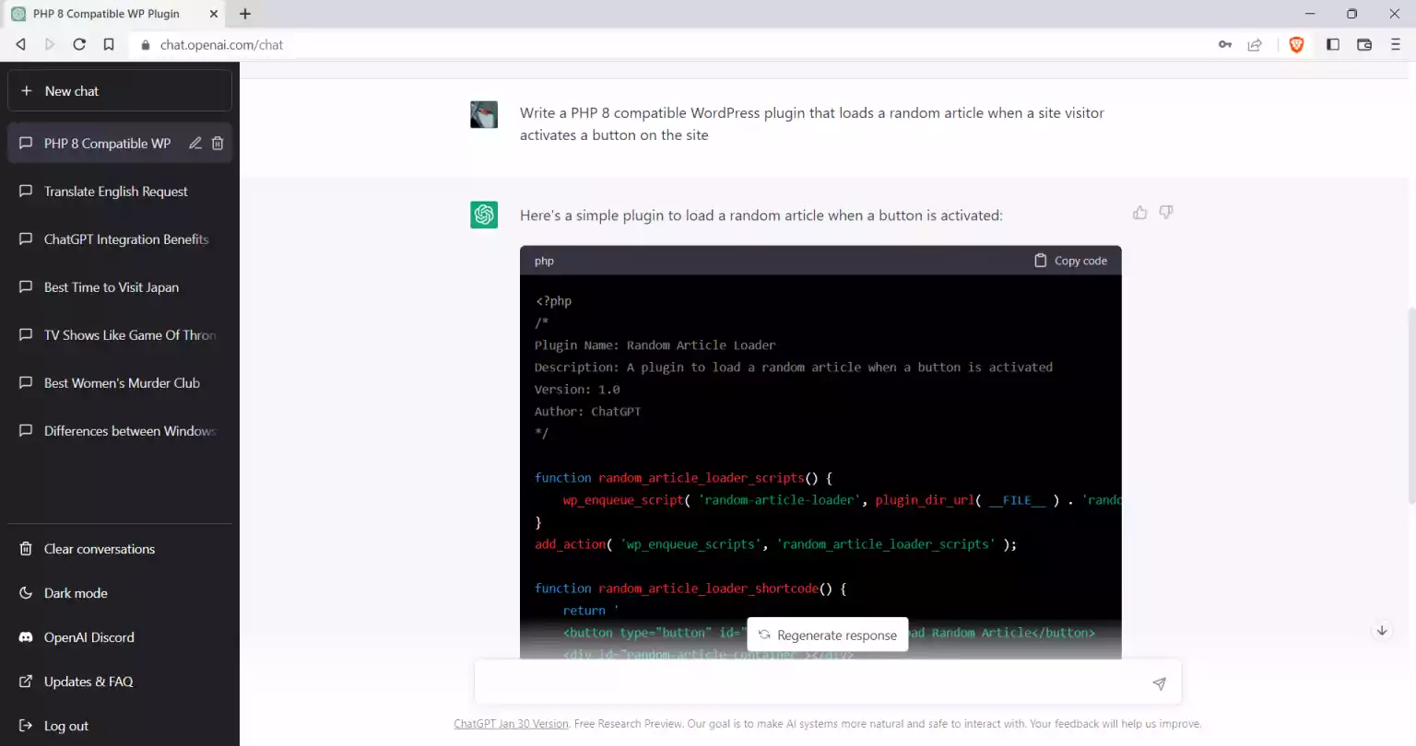Toggle the browser sidebar panel icon
1416x746 pixels.
coord(1333,44)
